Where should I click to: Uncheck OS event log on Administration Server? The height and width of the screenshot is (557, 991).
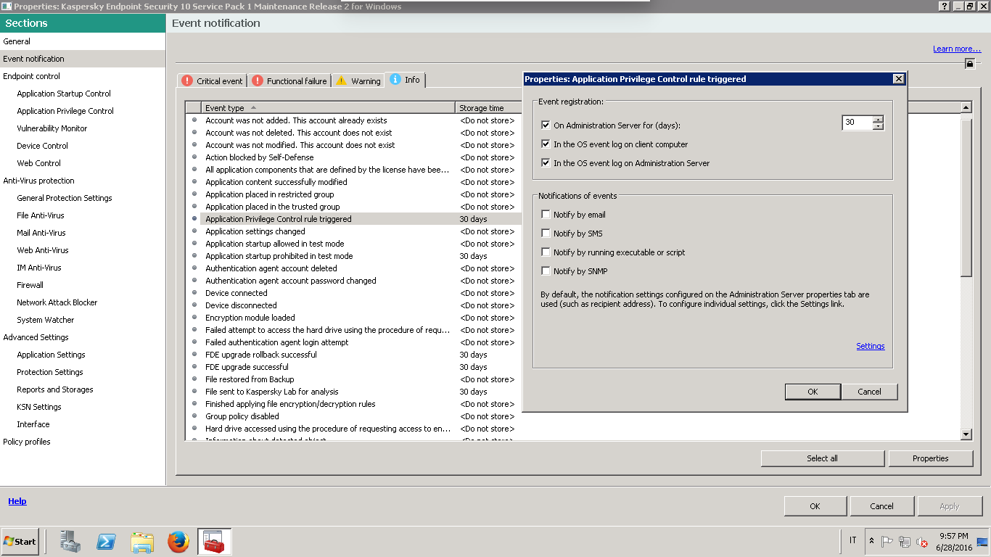coord(546,163)
